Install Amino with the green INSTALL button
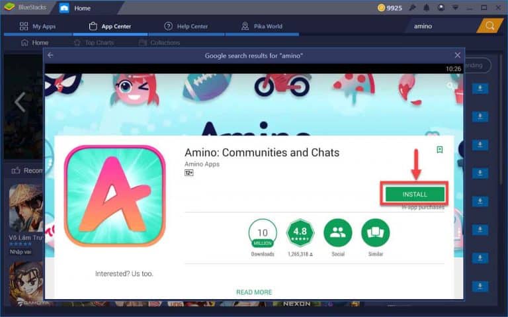The height and width of the screenshot is (317, 508). coord(415,194)
